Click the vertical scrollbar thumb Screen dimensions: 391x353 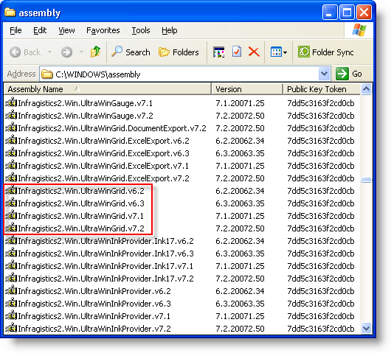click(x=366, y=180)
